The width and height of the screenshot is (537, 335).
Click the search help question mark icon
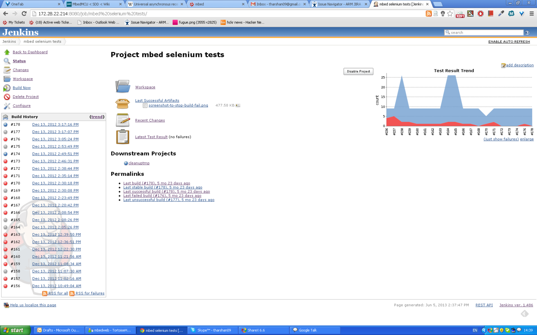coord(527,33)
